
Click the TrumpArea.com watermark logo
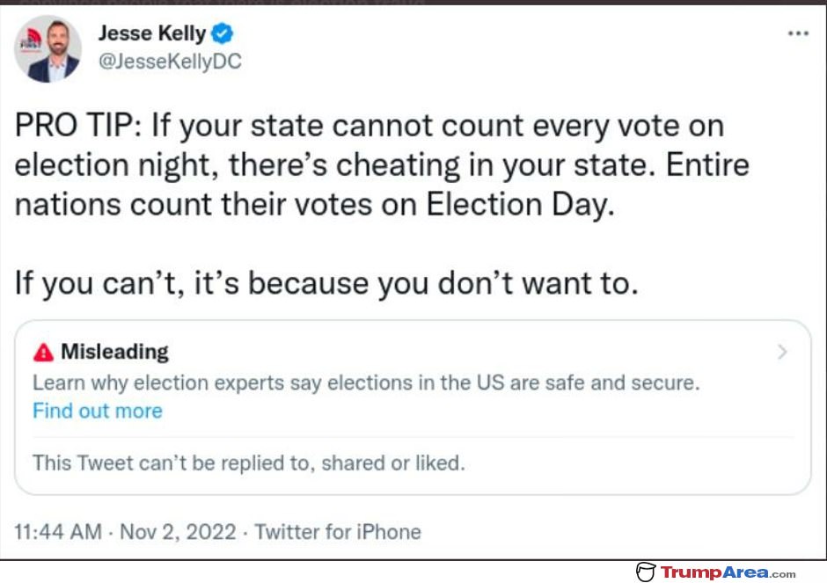[x=716, y=572]
